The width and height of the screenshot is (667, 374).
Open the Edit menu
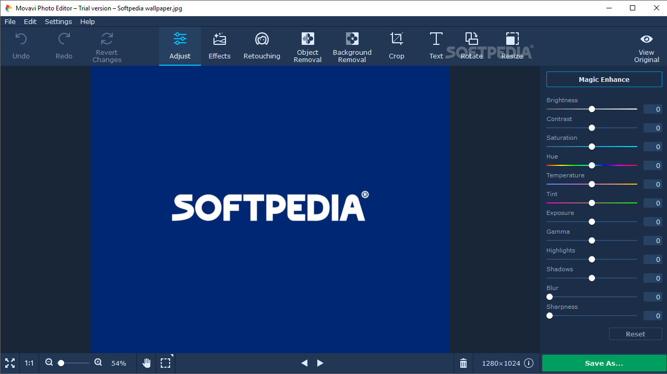(x=30, y=21)
